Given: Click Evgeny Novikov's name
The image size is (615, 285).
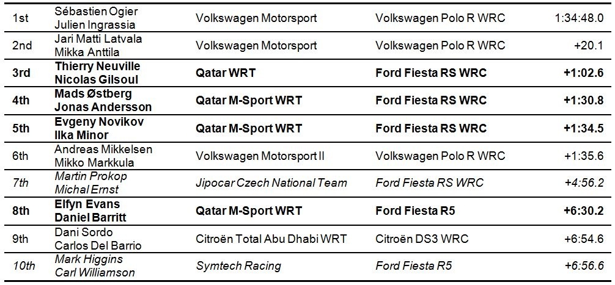Looking at the screenshot, I should [x=99, y=121].
